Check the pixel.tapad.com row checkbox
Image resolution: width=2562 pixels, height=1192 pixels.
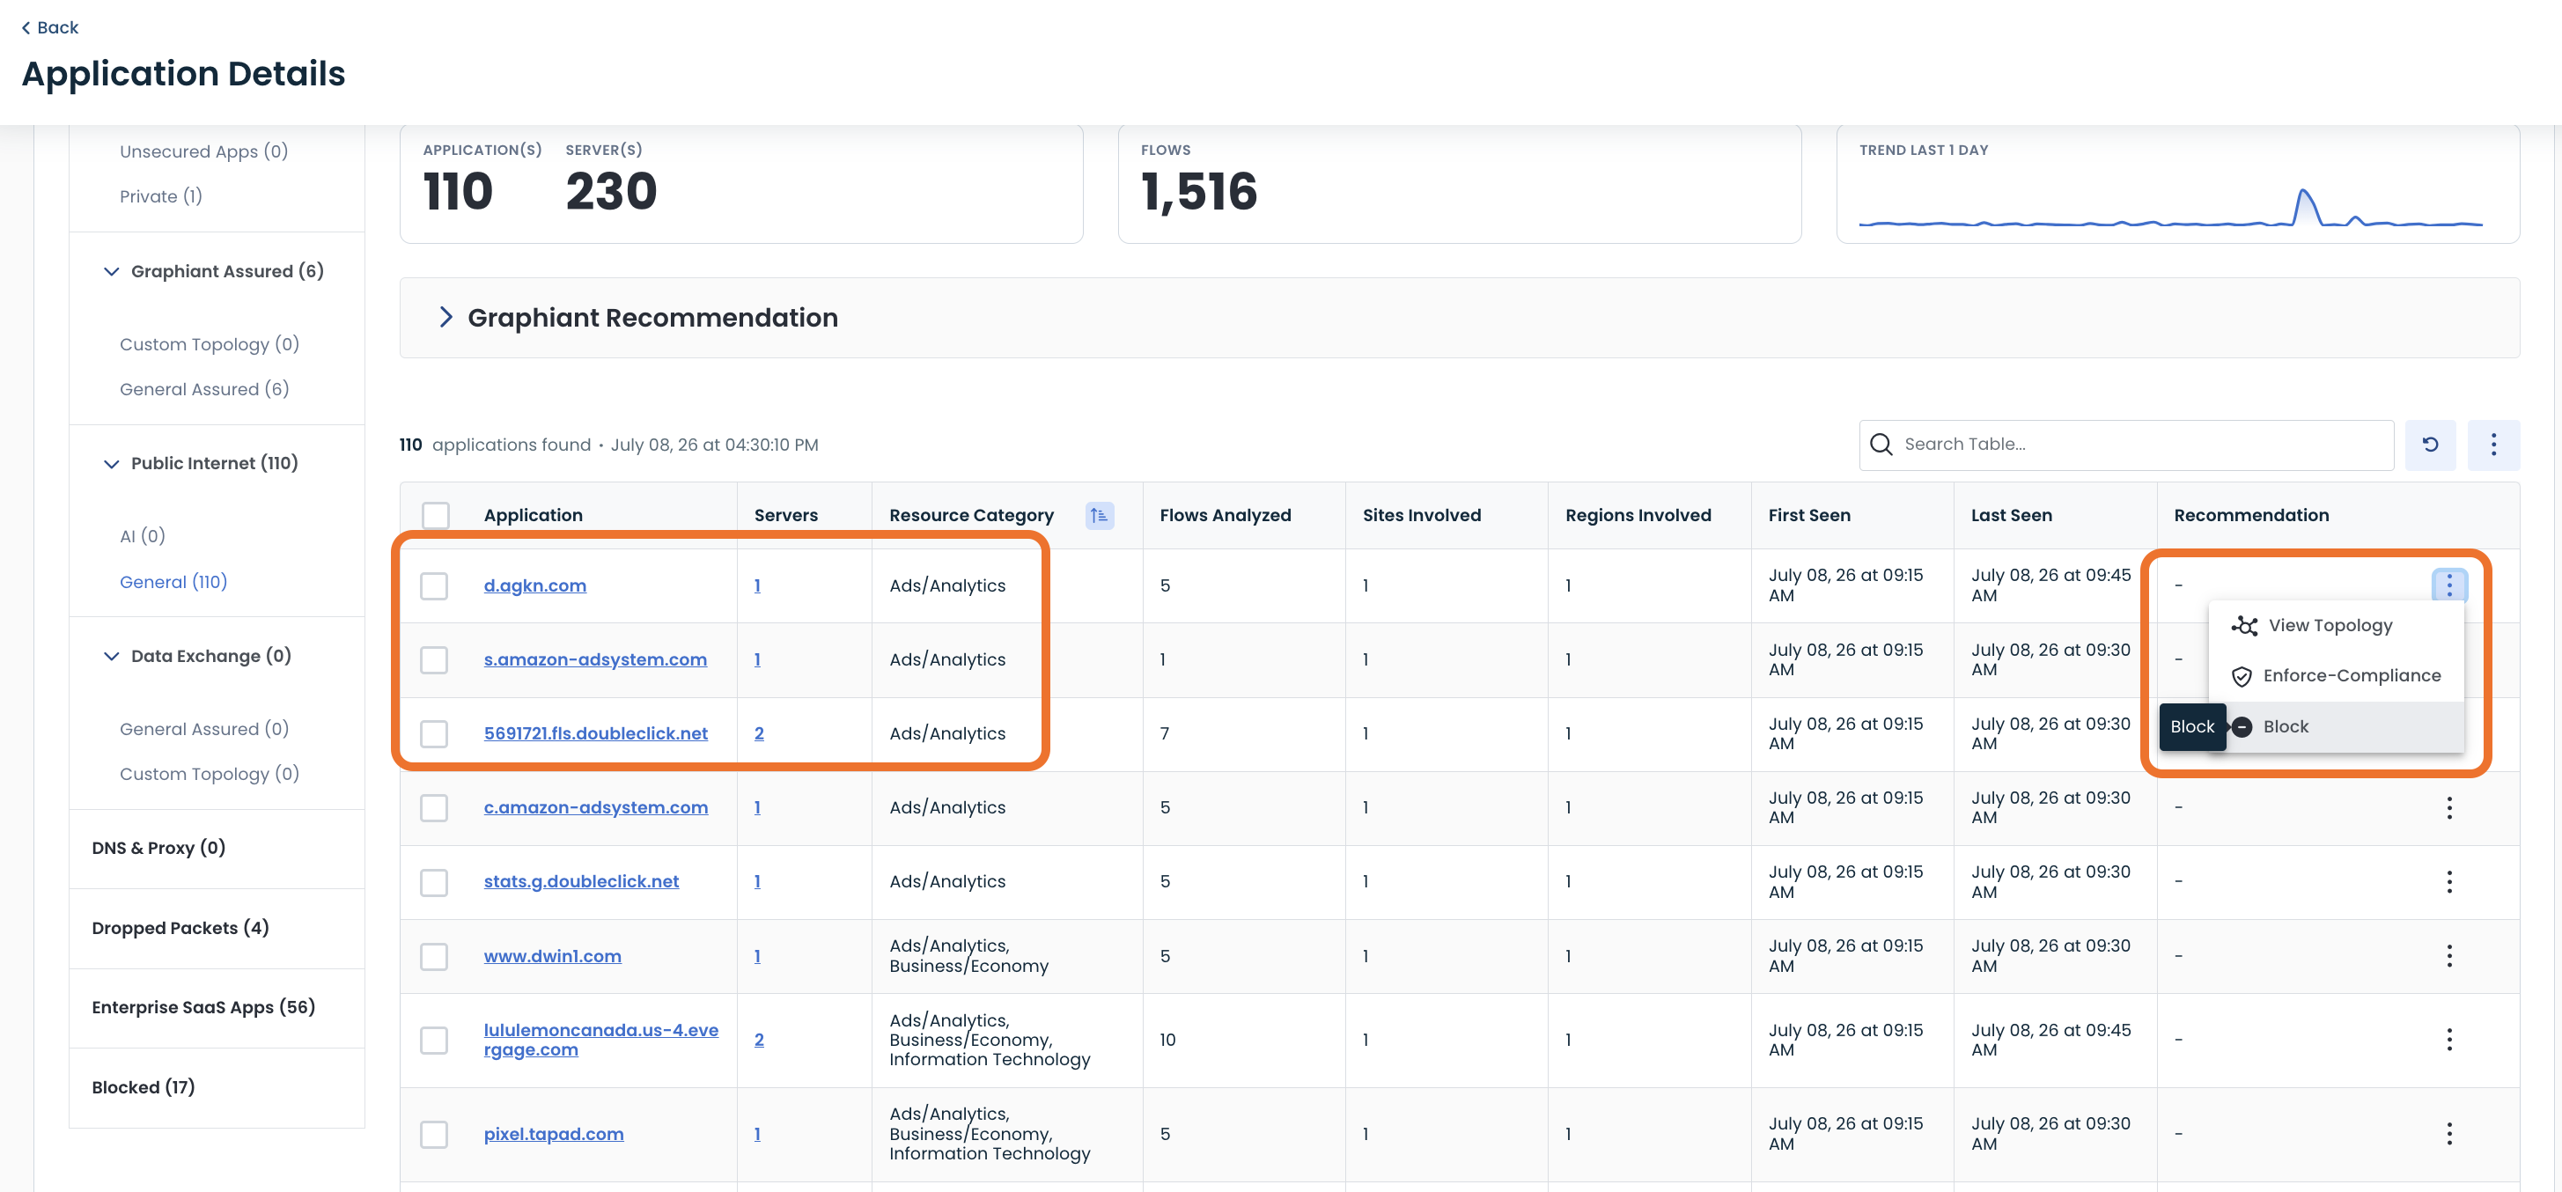point(434,1133)
